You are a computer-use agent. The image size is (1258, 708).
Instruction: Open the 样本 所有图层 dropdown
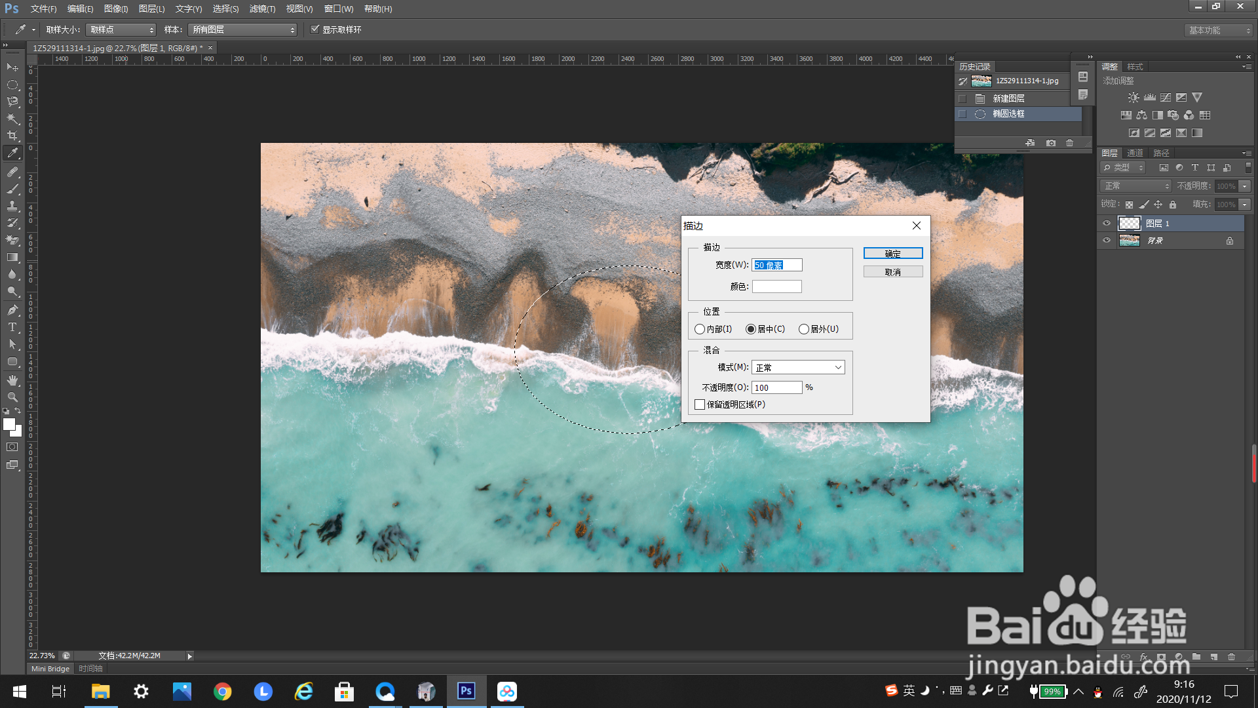242,29
